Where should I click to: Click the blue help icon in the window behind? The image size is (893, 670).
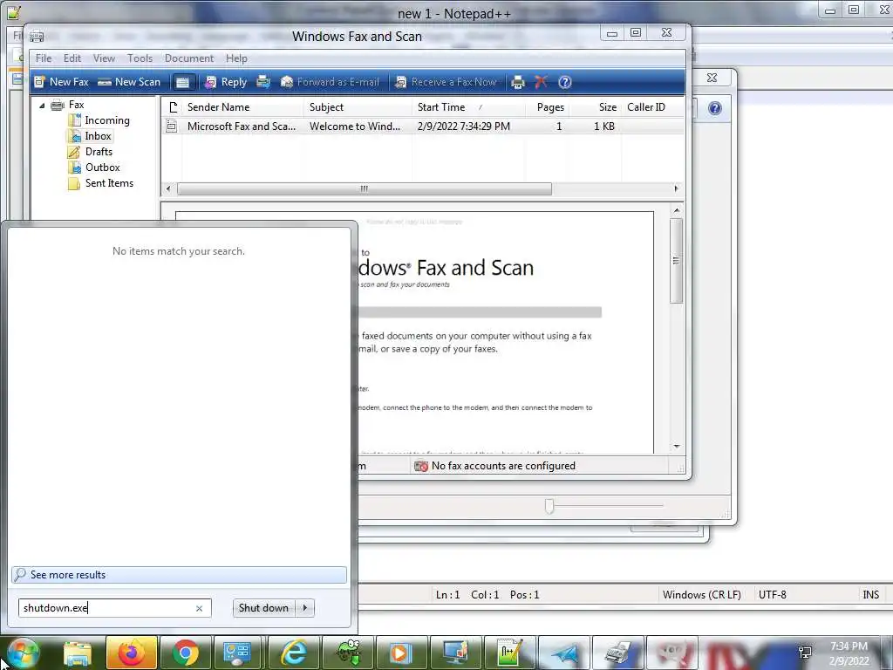point(715,108)
